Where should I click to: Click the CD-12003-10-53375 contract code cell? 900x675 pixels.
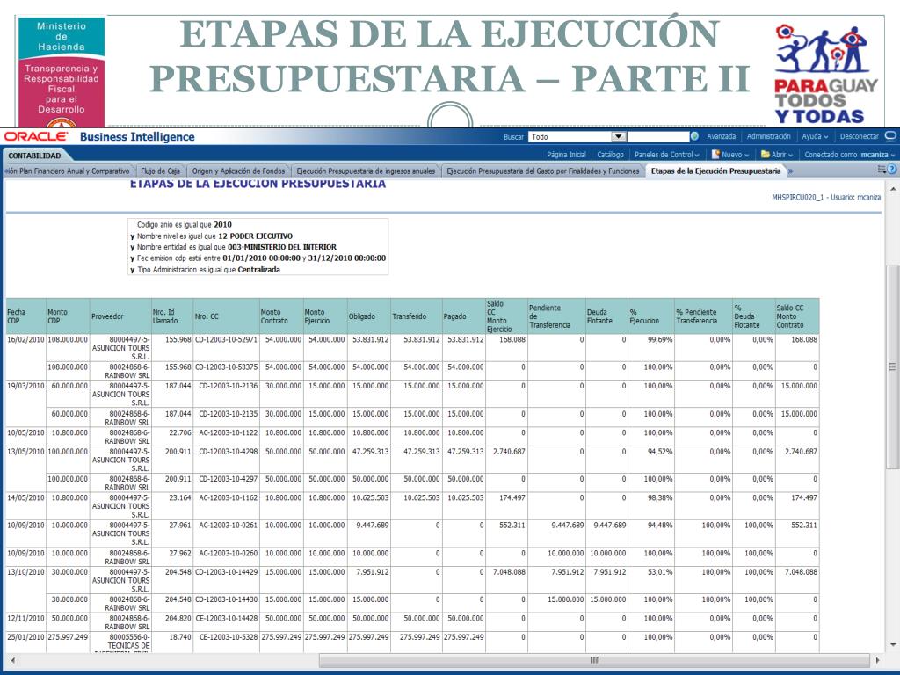point(226,367)
